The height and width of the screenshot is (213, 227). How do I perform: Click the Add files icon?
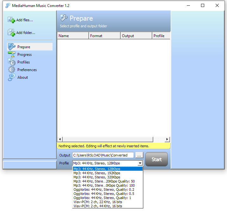(x=11, y=20)
